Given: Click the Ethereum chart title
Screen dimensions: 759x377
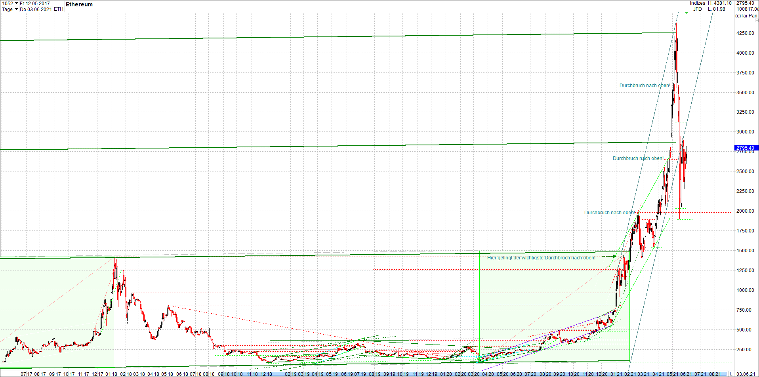Looking at the screenshot, I should pyautogui.click(x=79, y=4).
